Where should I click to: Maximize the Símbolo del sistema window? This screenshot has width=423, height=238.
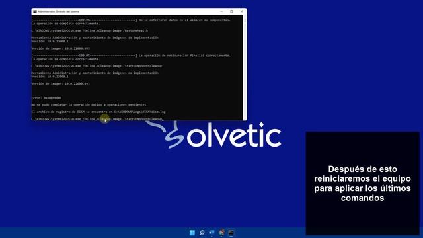click(231, 11)
